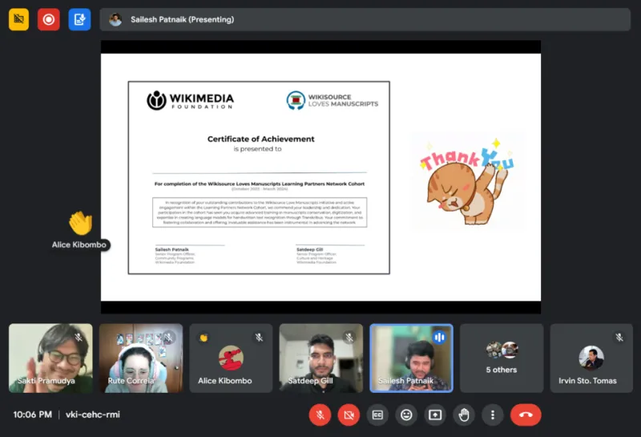Click the present screen button
The height and width of the screenshot is (437, 641).
pyautogui.click(x=435, y=415)
